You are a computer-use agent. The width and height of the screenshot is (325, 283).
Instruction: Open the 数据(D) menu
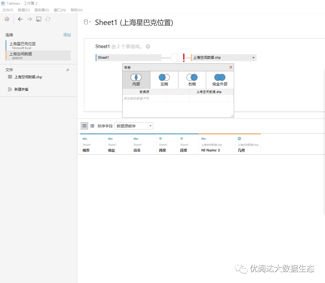click(24, 10)
